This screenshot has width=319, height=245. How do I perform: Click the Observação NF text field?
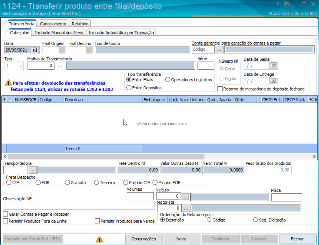coord(79,206)
